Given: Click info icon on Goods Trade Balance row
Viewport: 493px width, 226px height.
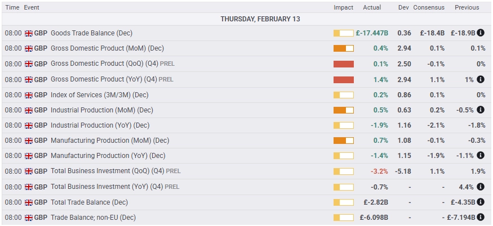Looking at the screenshot, I should (x=480, y=33).
